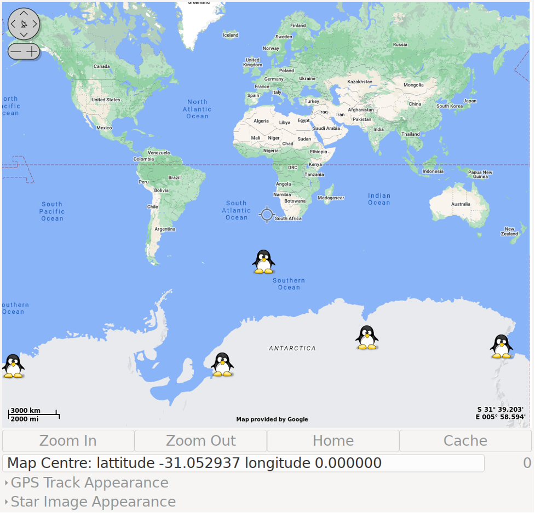Viewport: 535px width, 513px height.
Task: Click the 'Canada' label on the map
Action: tap(102, 66)
